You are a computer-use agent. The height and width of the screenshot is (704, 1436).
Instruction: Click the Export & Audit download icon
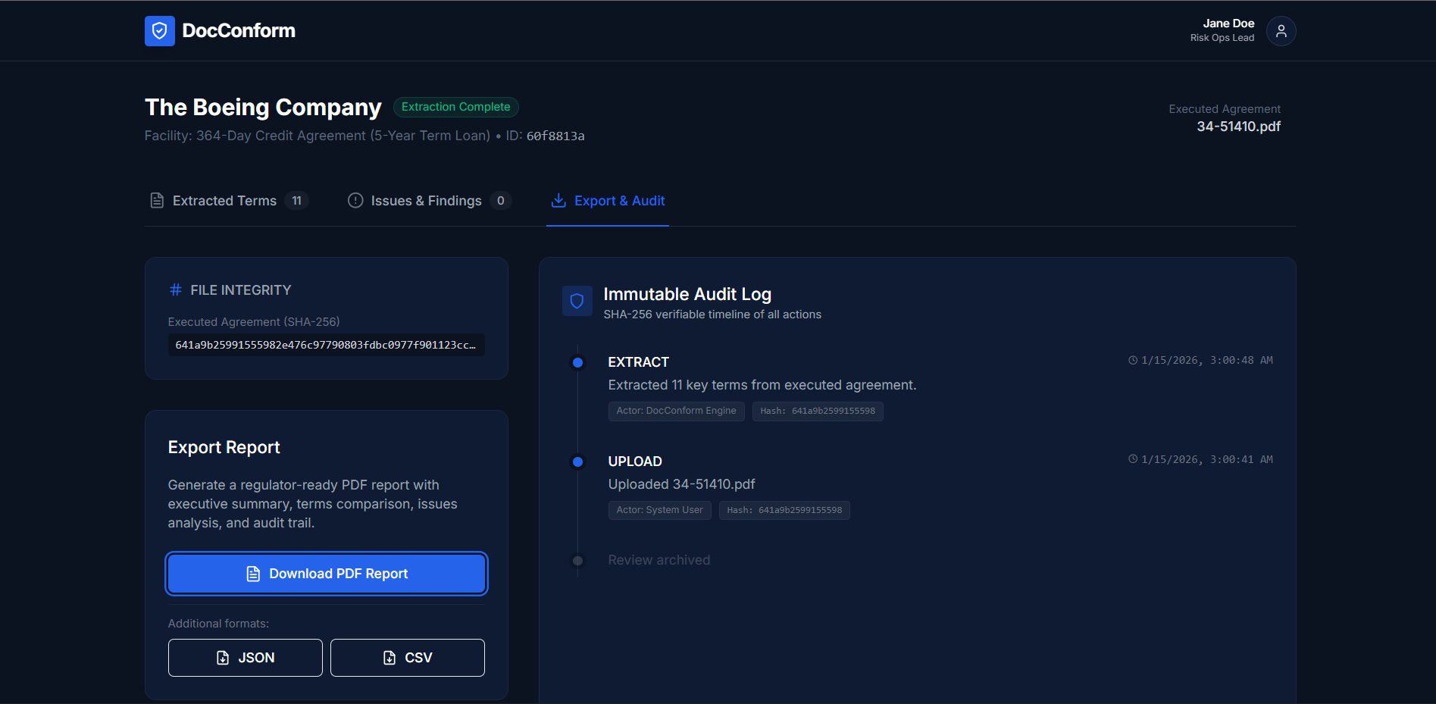[558, 200]
